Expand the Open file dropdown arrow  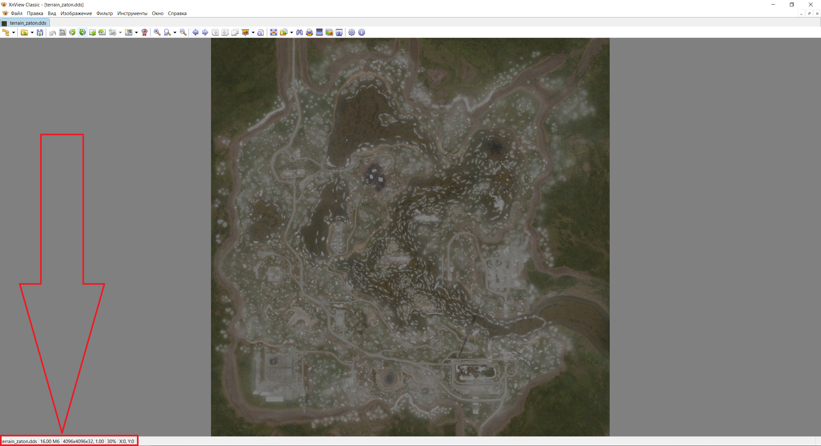pyautogui.click(x=32, y=32)
